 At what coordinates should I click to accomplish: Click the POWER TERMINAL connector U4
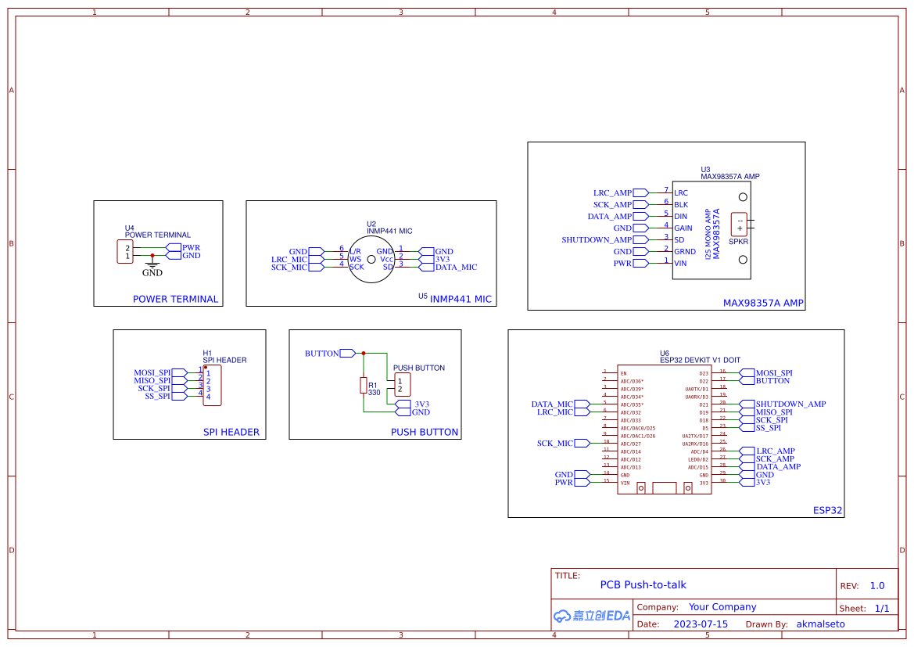pos(124,252)
